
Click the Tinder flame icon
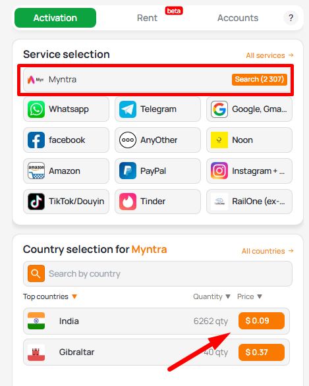point(128,202)
